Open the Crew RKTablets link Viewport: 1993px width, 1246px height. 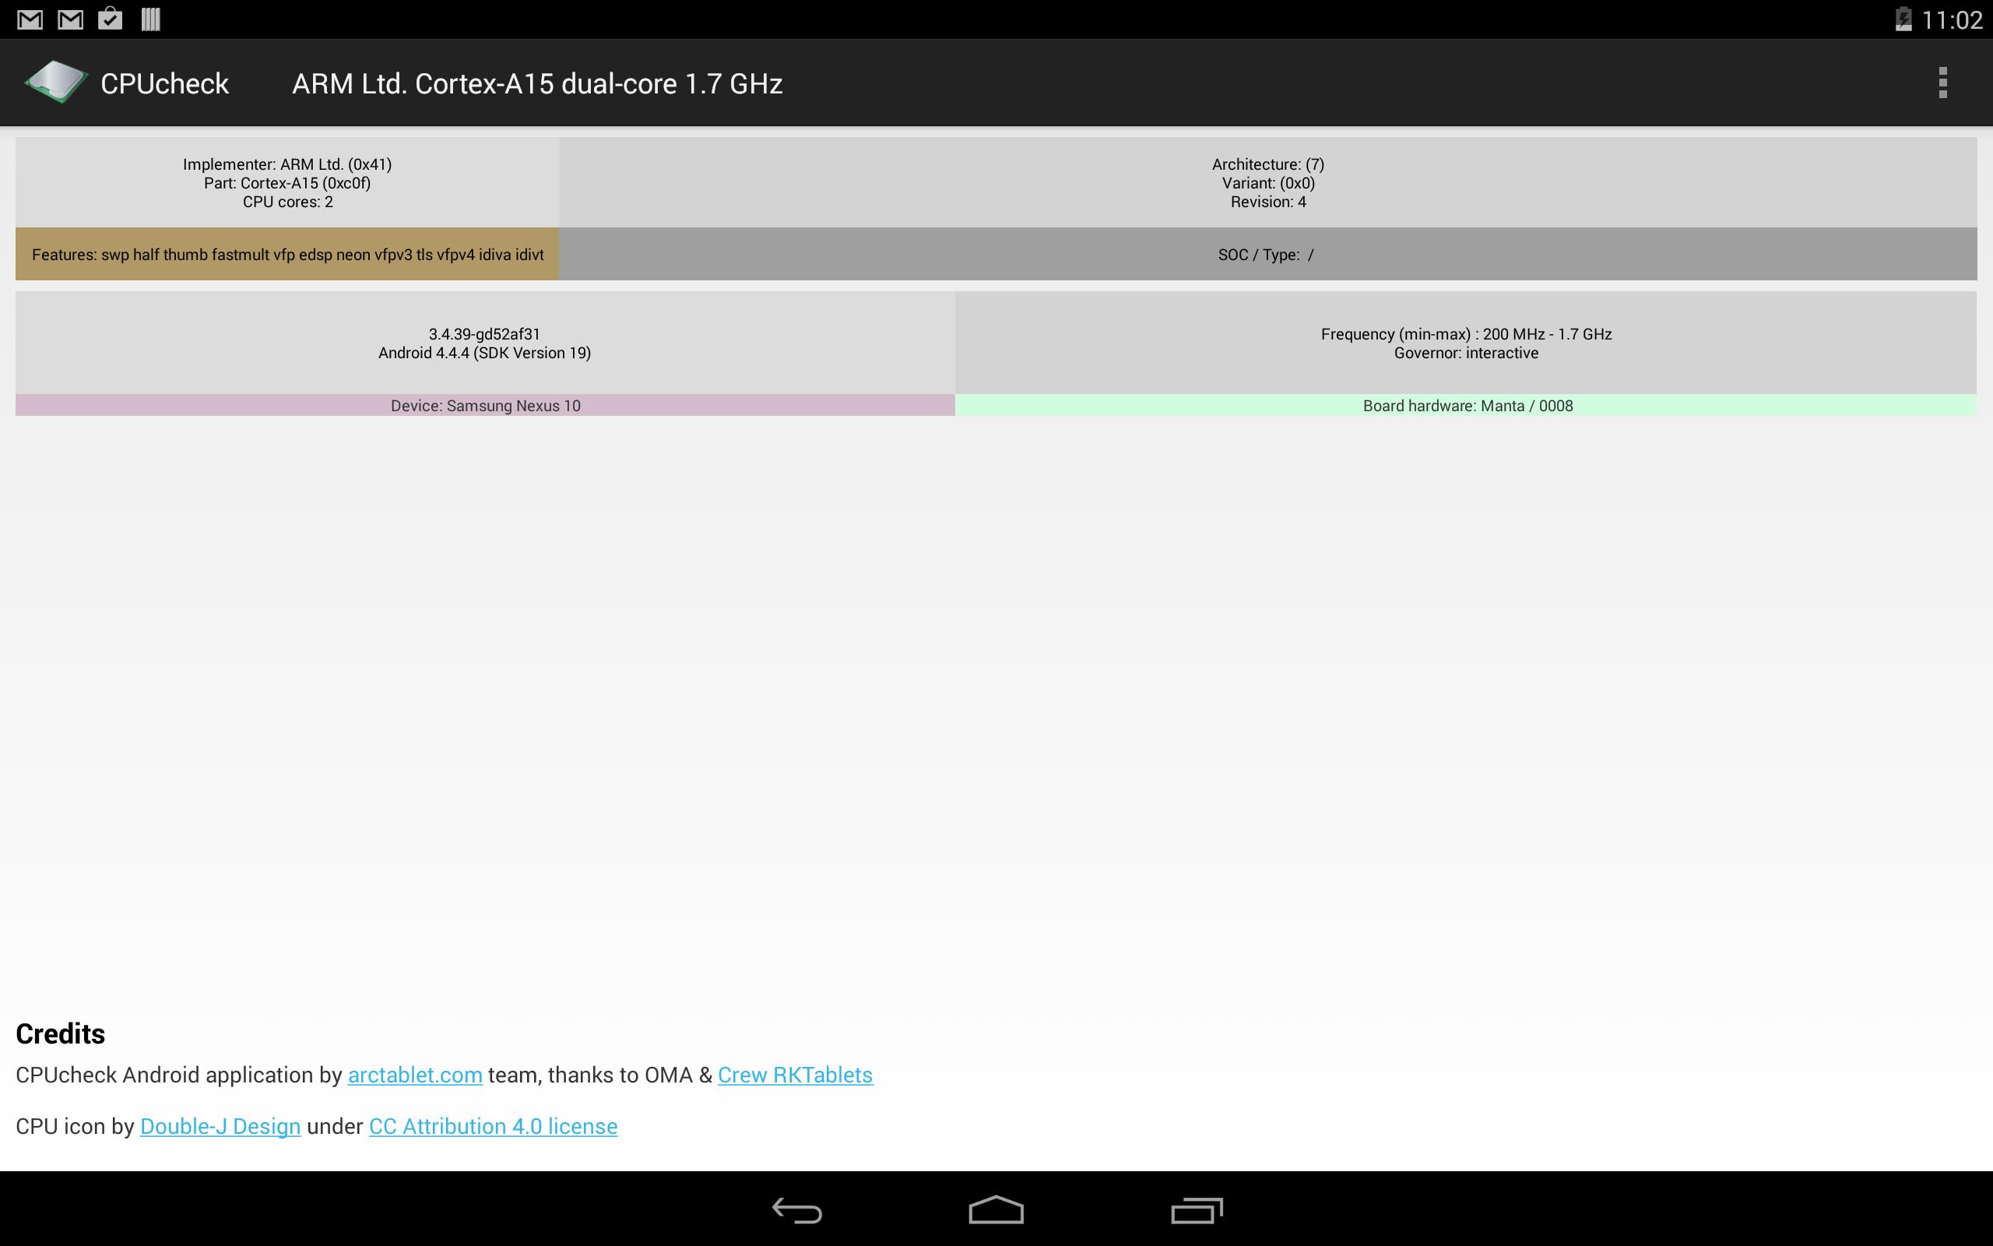click(x=795, y=1075)
